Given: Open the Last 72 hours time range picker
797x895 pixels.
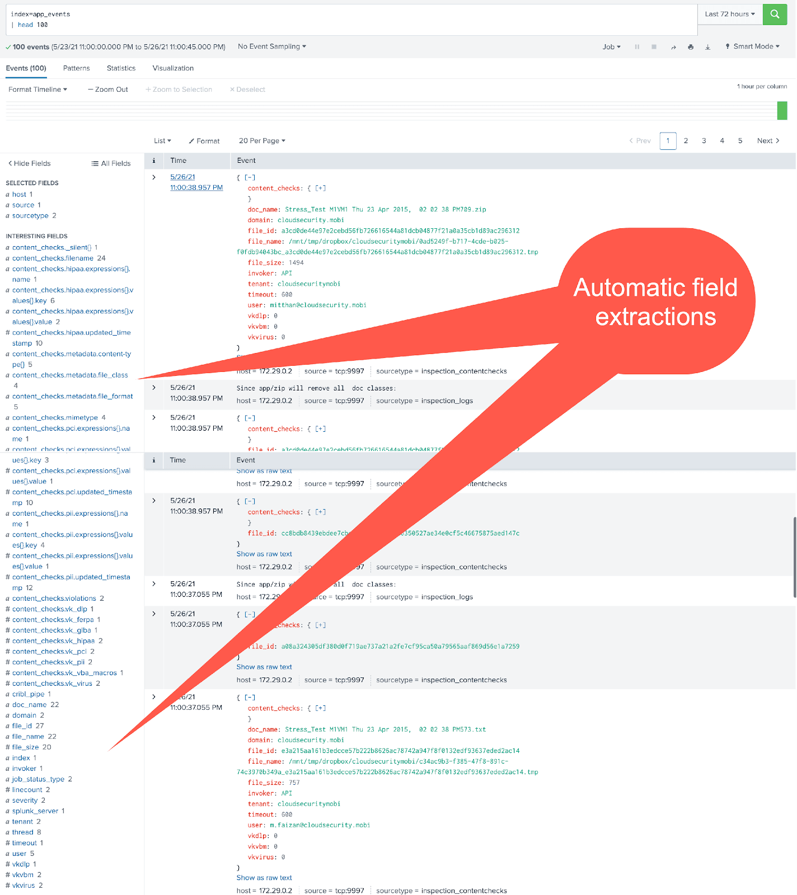Looking at the screenshot, I should pyautogui.click(x=729, y=14).
